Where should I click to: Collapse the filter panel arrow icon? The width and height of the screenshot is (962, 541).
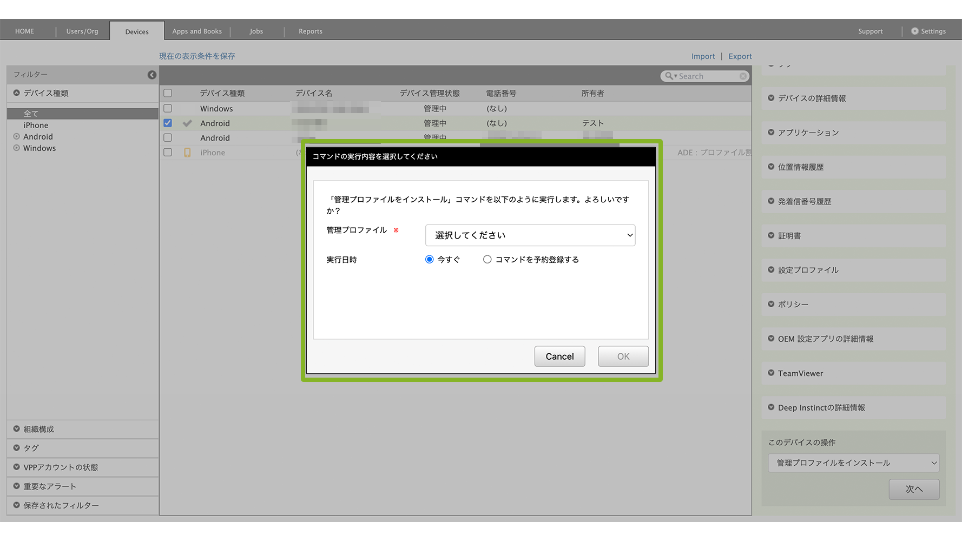pos(152,75)
